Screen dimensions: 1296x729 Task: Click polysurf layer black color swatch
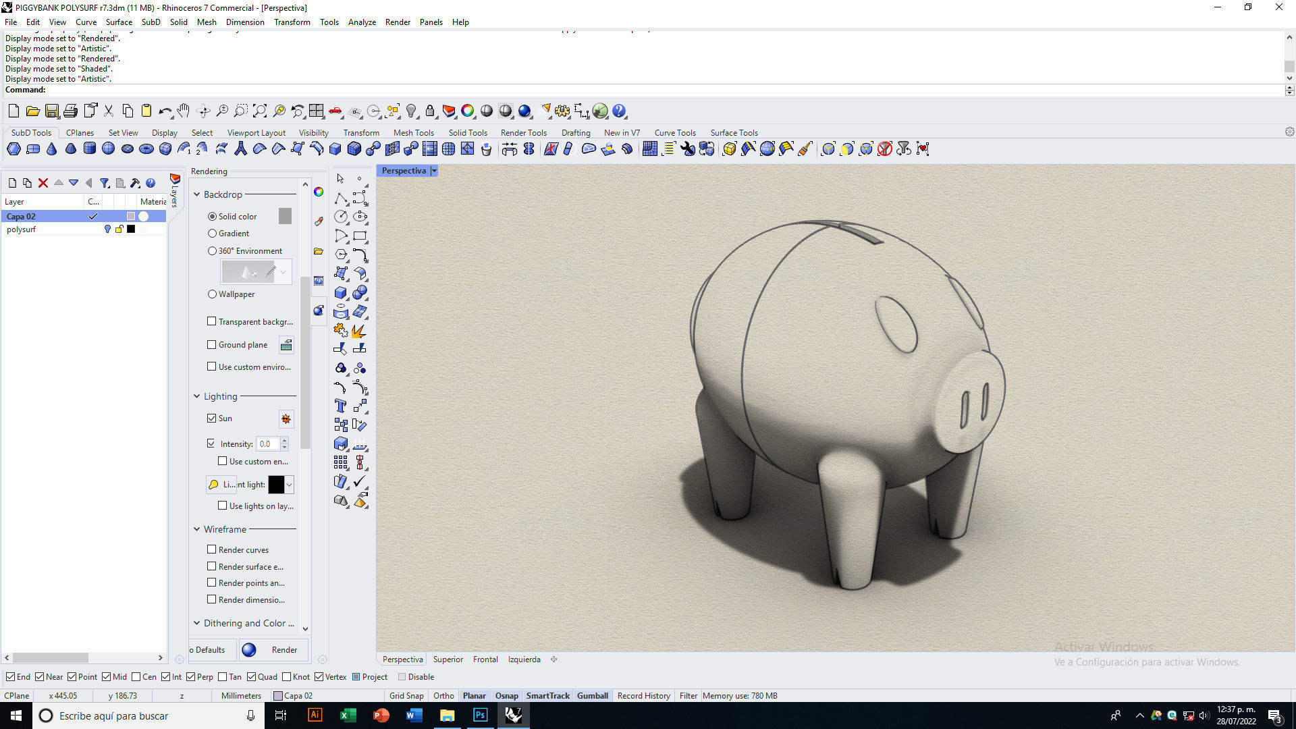click(131, 230)
